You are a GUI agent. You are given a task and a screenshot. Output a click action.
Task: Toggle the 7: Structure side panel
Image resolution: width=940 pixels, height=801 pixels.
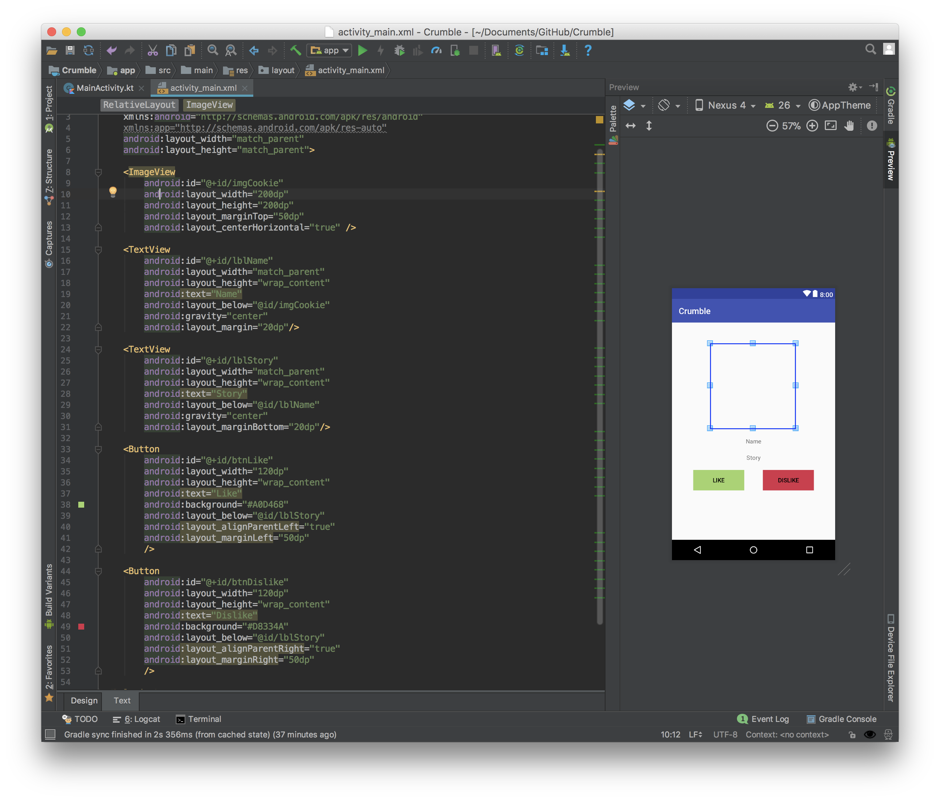click(49, 177)
